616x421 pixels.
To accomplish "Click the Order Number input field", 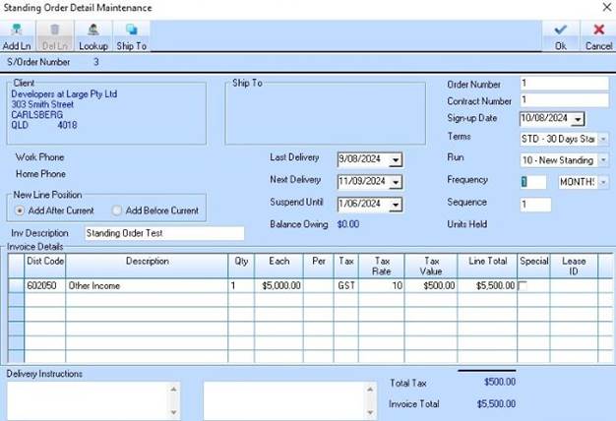I will (564, 84).
